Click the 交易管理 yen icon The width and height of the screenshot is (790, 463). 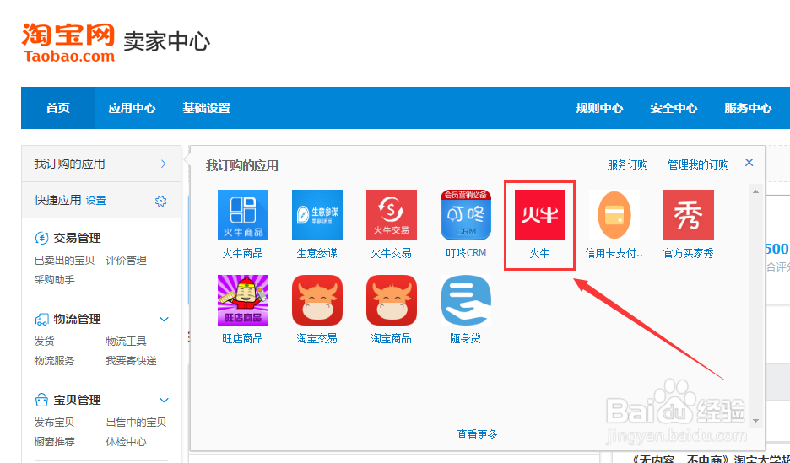[x=41, y=238]
